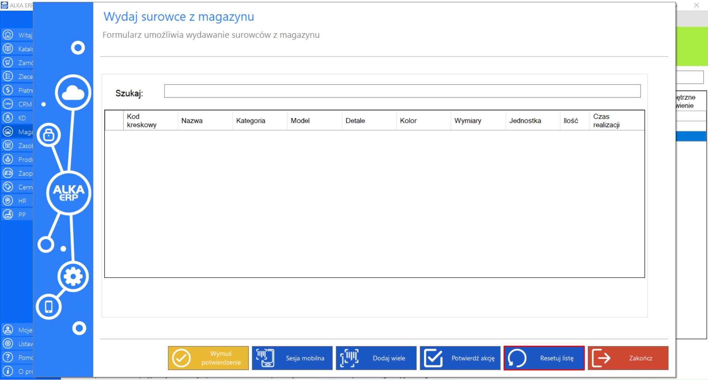Open the Zlecenia list icon in sidebar
Image resolution: width=708 pixels, height=380 pixels.
click(8, 76)
